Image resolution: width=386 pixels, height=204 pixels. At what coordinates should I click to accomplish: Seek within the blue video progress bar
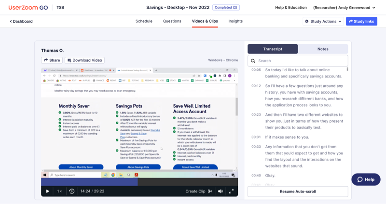point(89,182)
